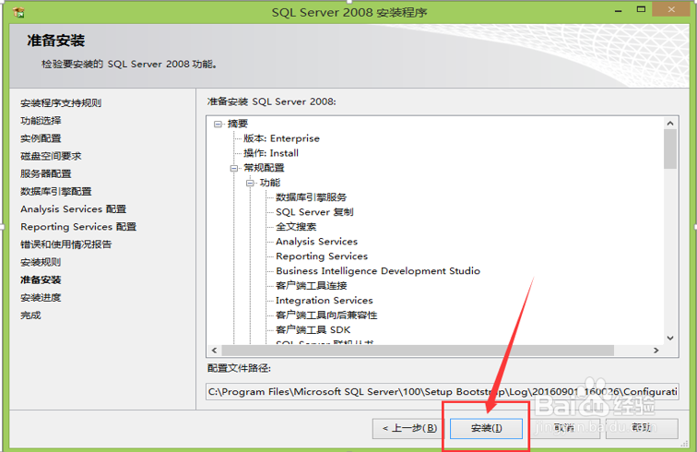697x452 pixels.
Task: Click Analysis Services 配置 step in sidebar
Action: (74, 208)
